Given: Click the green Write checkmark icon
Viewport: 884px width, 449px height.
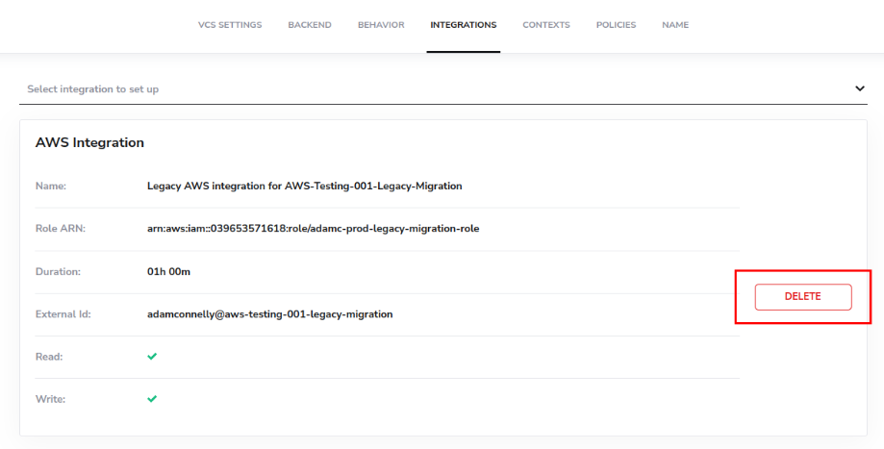Looking at the screenshot, I should [x=152, y=399].
